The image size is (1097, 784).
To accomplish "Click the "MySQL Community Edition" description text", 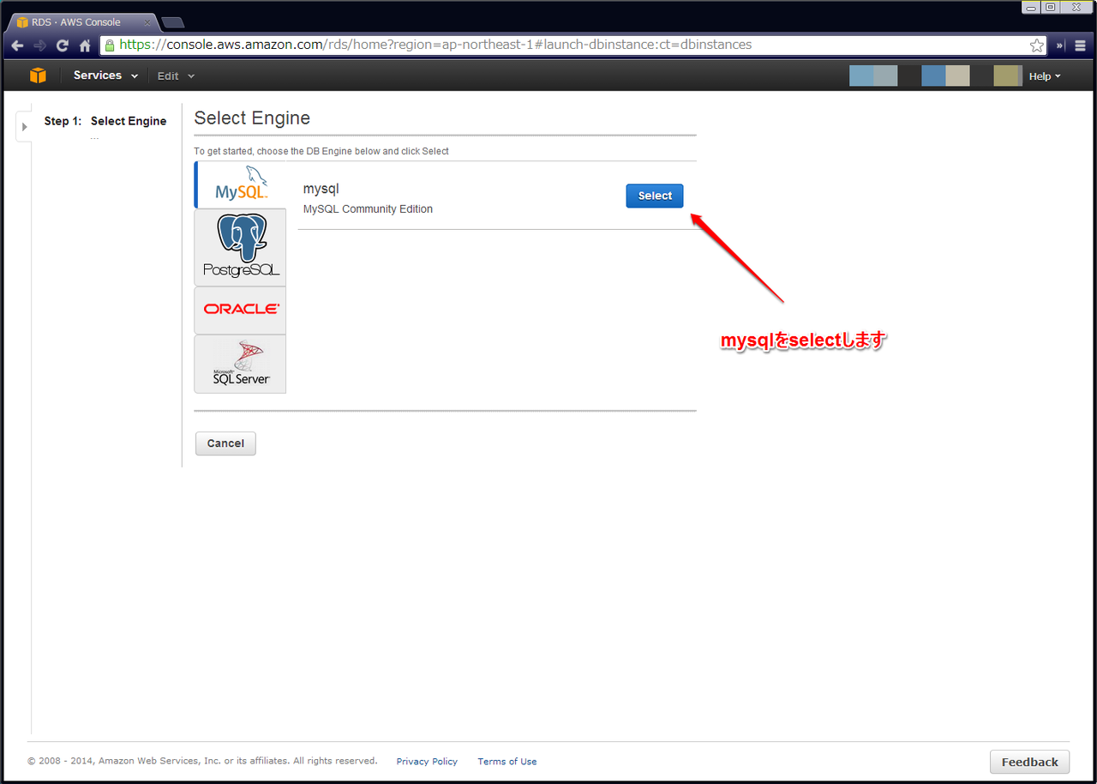I will (x=369, y=209).
